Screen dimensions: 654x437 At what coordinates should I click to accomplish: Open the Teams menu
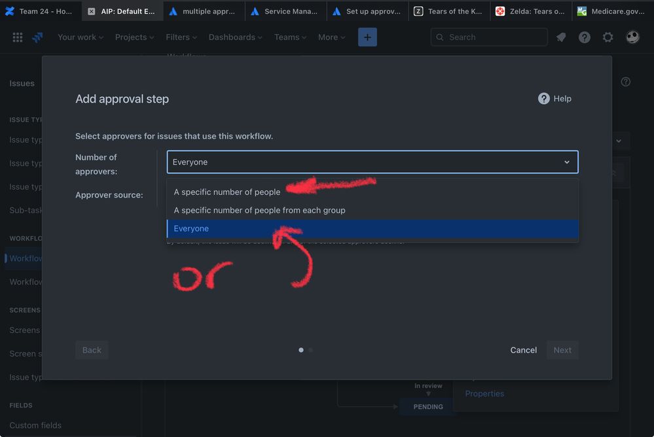pyautogui.click(x=290, y=37)
